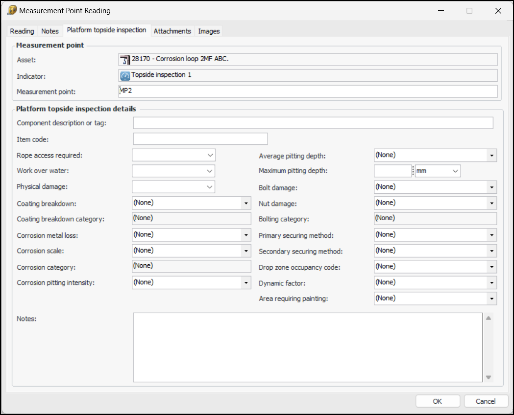
Task: Open the Coating breakdown dropdown arrow
Action: click(245, 203)
